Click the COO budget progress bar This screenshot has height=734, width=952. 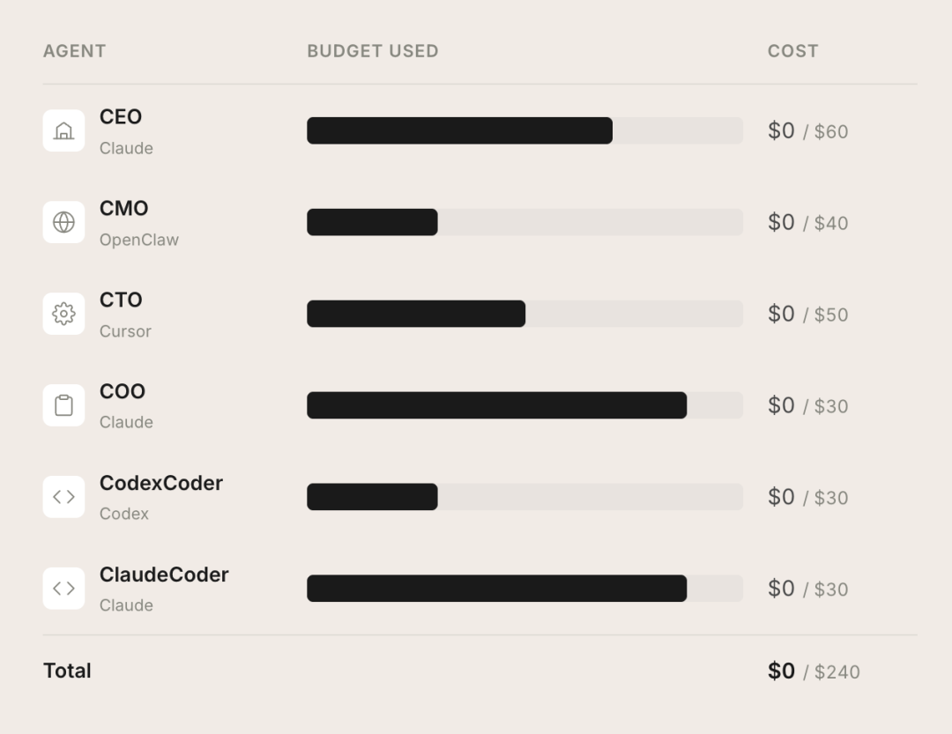point(524,405)
